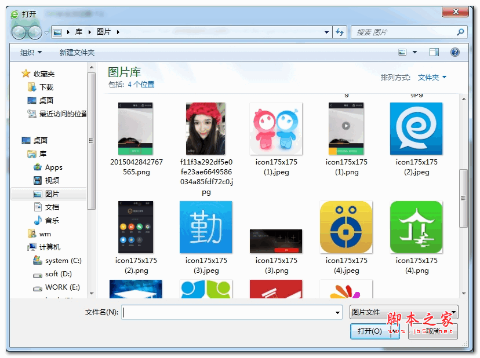Open the WORK (E:) drive
The width and height of the screenshot is (480, 358).
point(56,287)
